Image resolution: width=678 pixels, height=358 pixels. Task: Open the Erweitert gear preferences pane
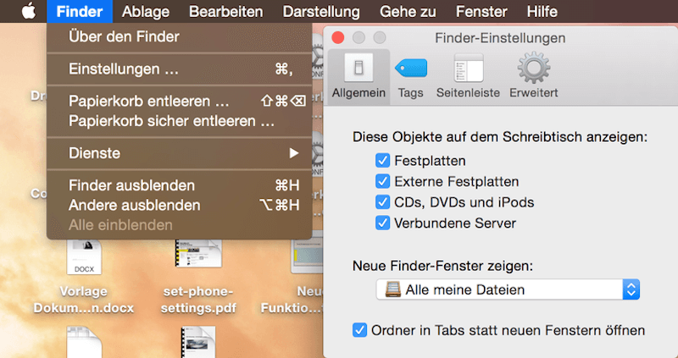(x=534, y=77)
